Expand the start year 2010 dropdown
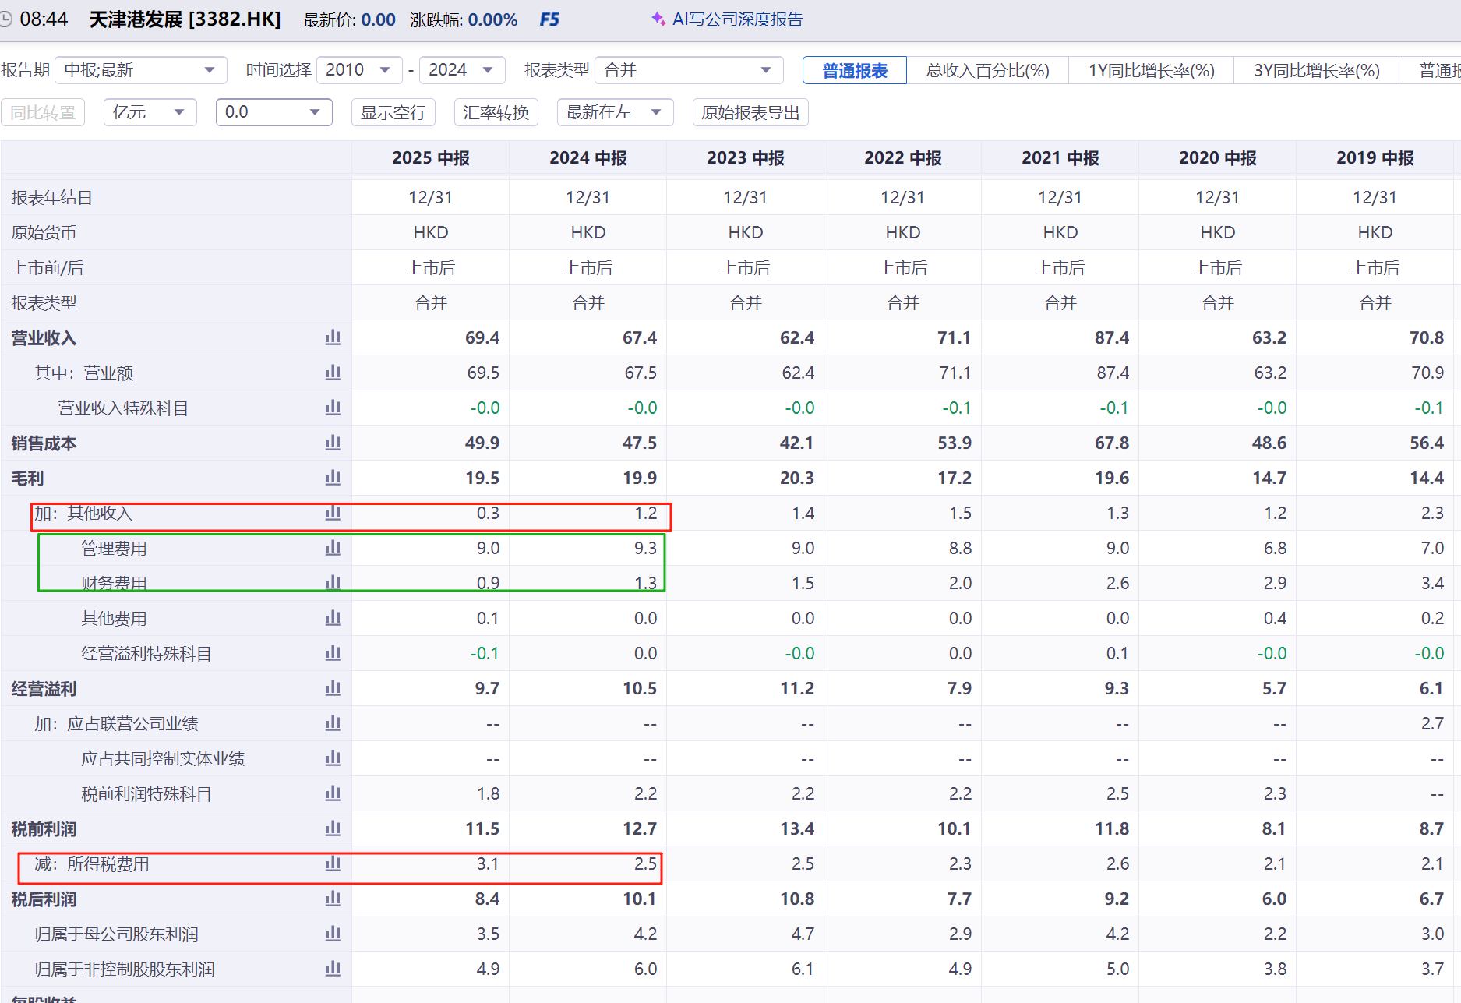1461x1003 pixels. tap(358, 70)
